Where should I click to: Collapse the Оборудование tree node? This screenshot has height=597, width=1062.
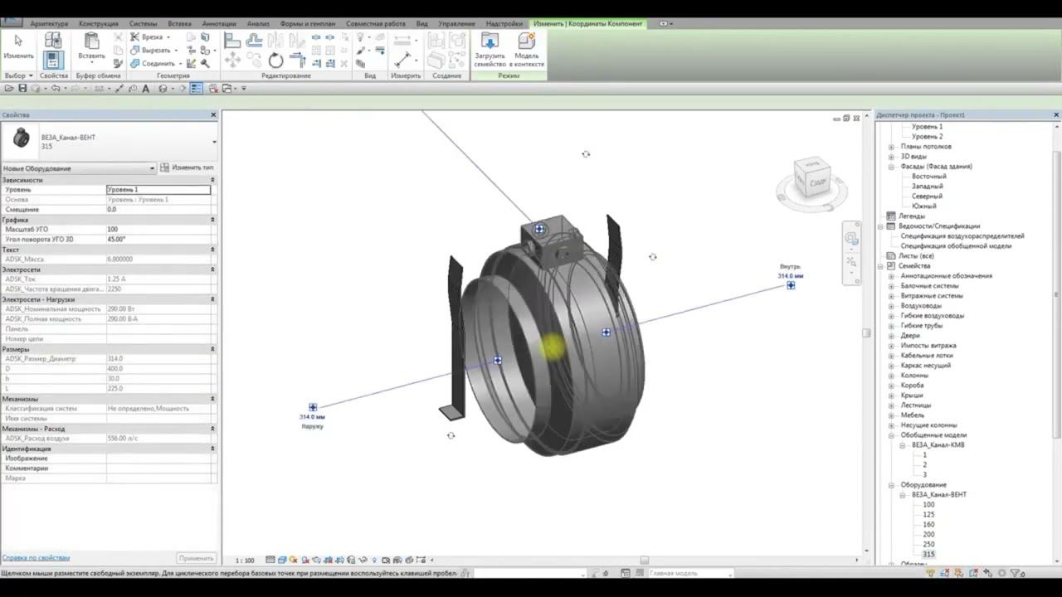tap(891, 485)
